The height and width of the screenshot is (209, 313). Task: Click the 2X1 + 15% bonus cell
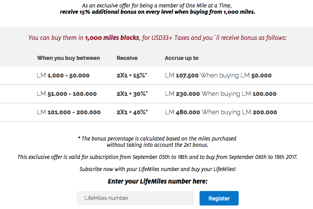[x=132, y=76]
